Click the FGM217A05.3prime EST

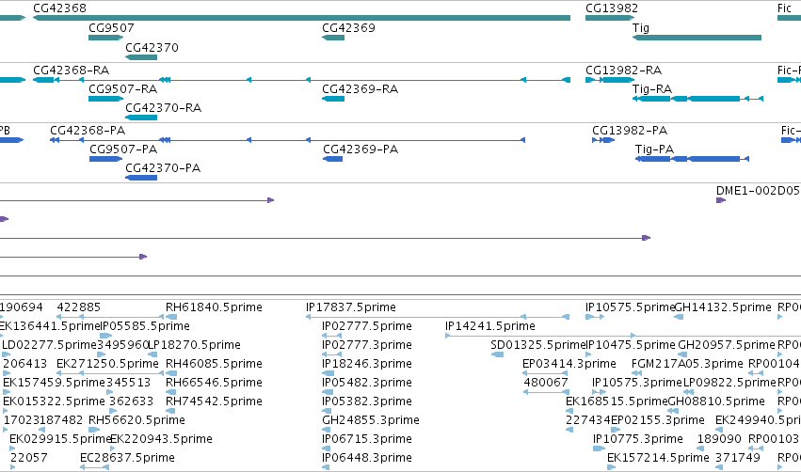(636, 373)
